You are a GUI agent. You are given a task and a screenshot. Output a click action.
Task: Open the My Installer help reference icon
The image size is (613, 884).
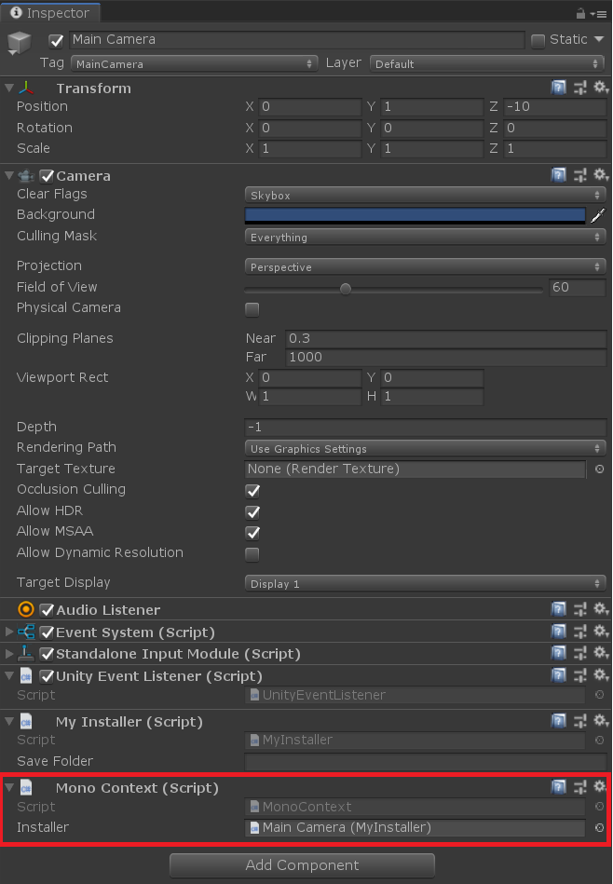pos(558,720)
